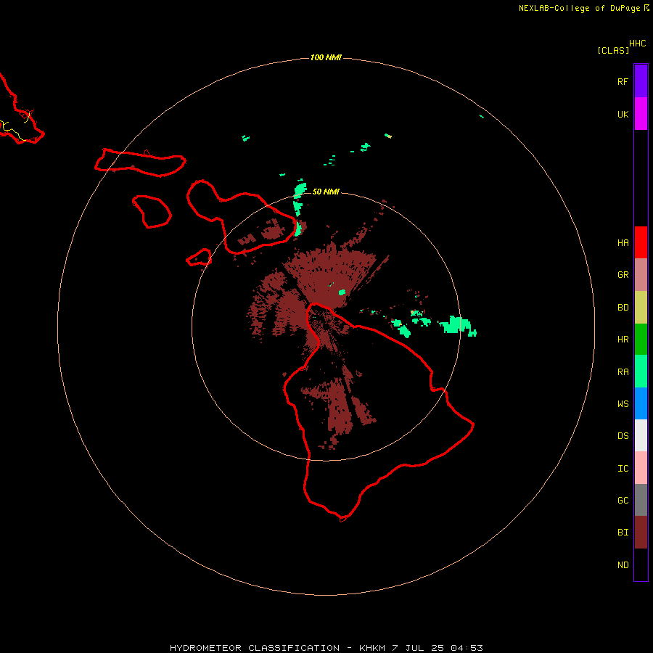Click the GC legend label
The height and width of the screenshot is (653, 653).
click(x=623, y=500)
